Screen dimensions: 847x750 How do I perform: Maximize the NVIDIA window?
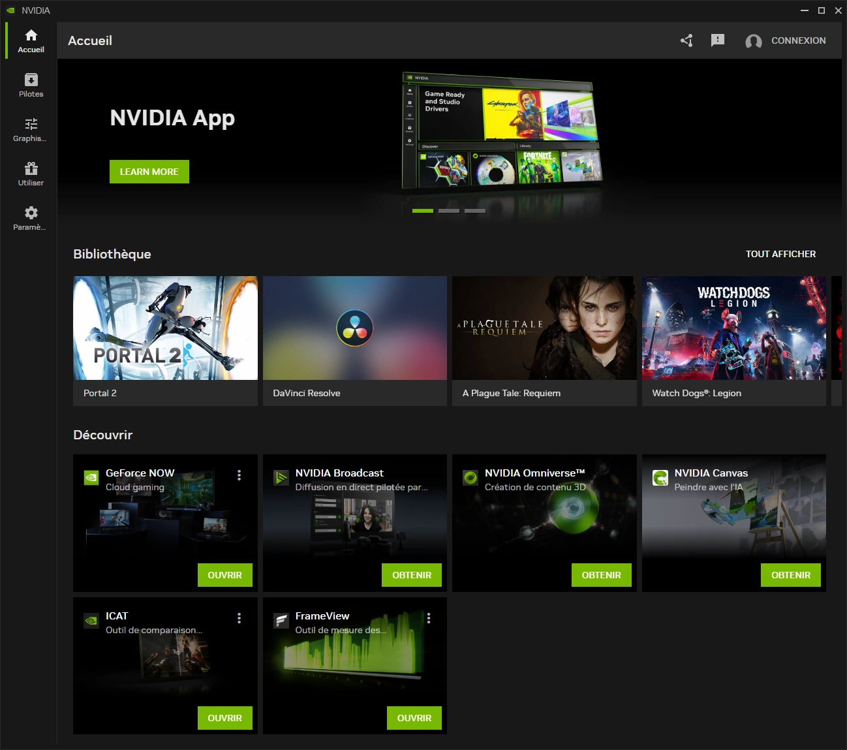click(822, 10)
